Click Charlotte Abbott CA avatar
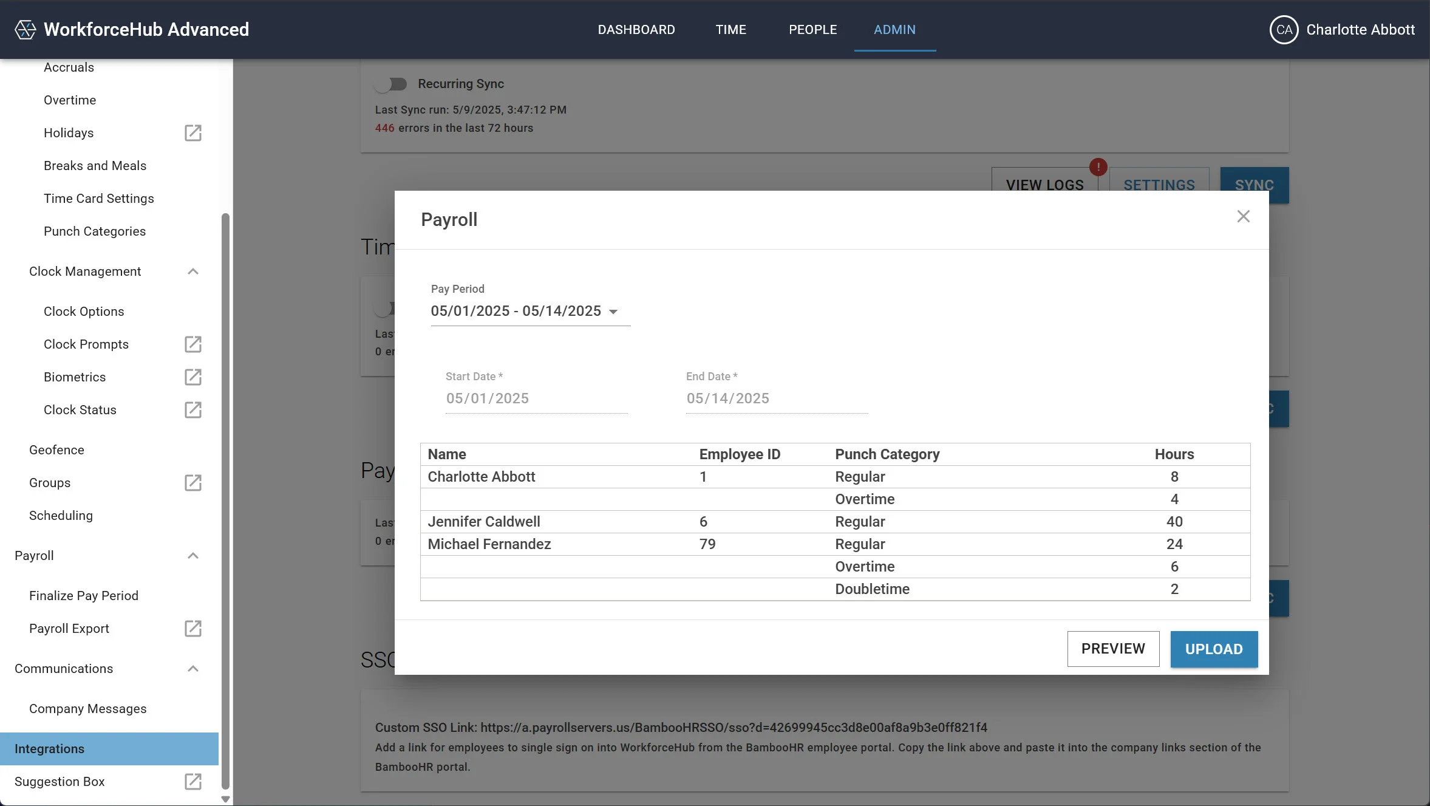Viewport: 1430px width, 806px height. (x=1284, y=30)
